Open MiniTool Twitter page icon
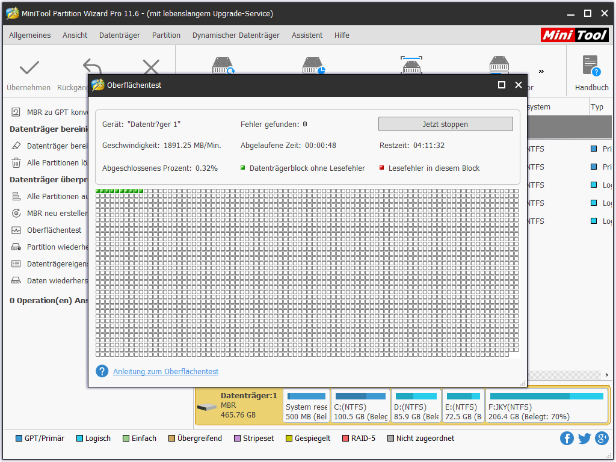 click(584, 439)
